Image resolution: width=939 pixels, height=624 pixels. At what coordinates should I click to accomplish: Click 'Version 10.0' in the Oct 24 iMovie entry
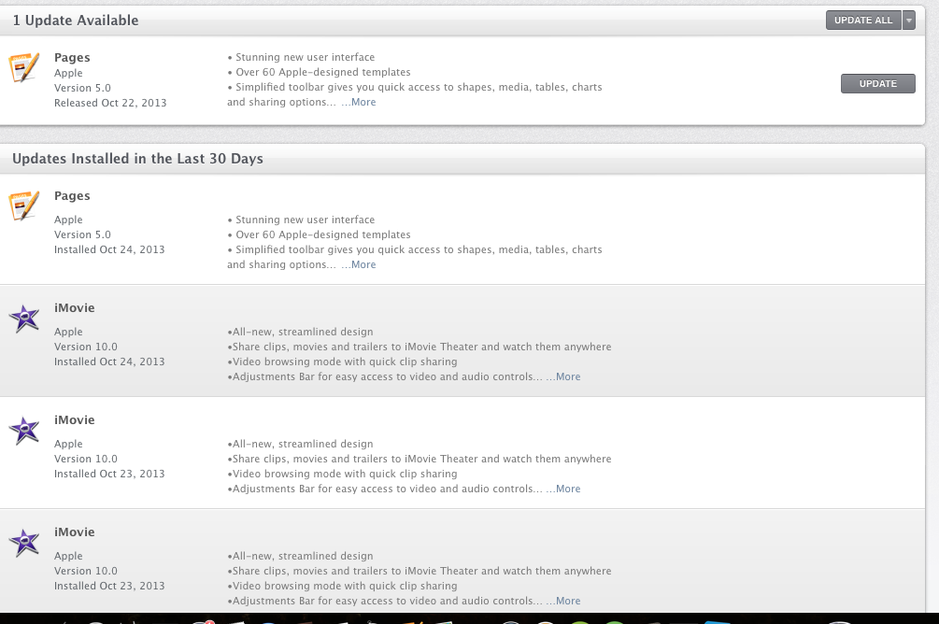(x=86, y=347)
